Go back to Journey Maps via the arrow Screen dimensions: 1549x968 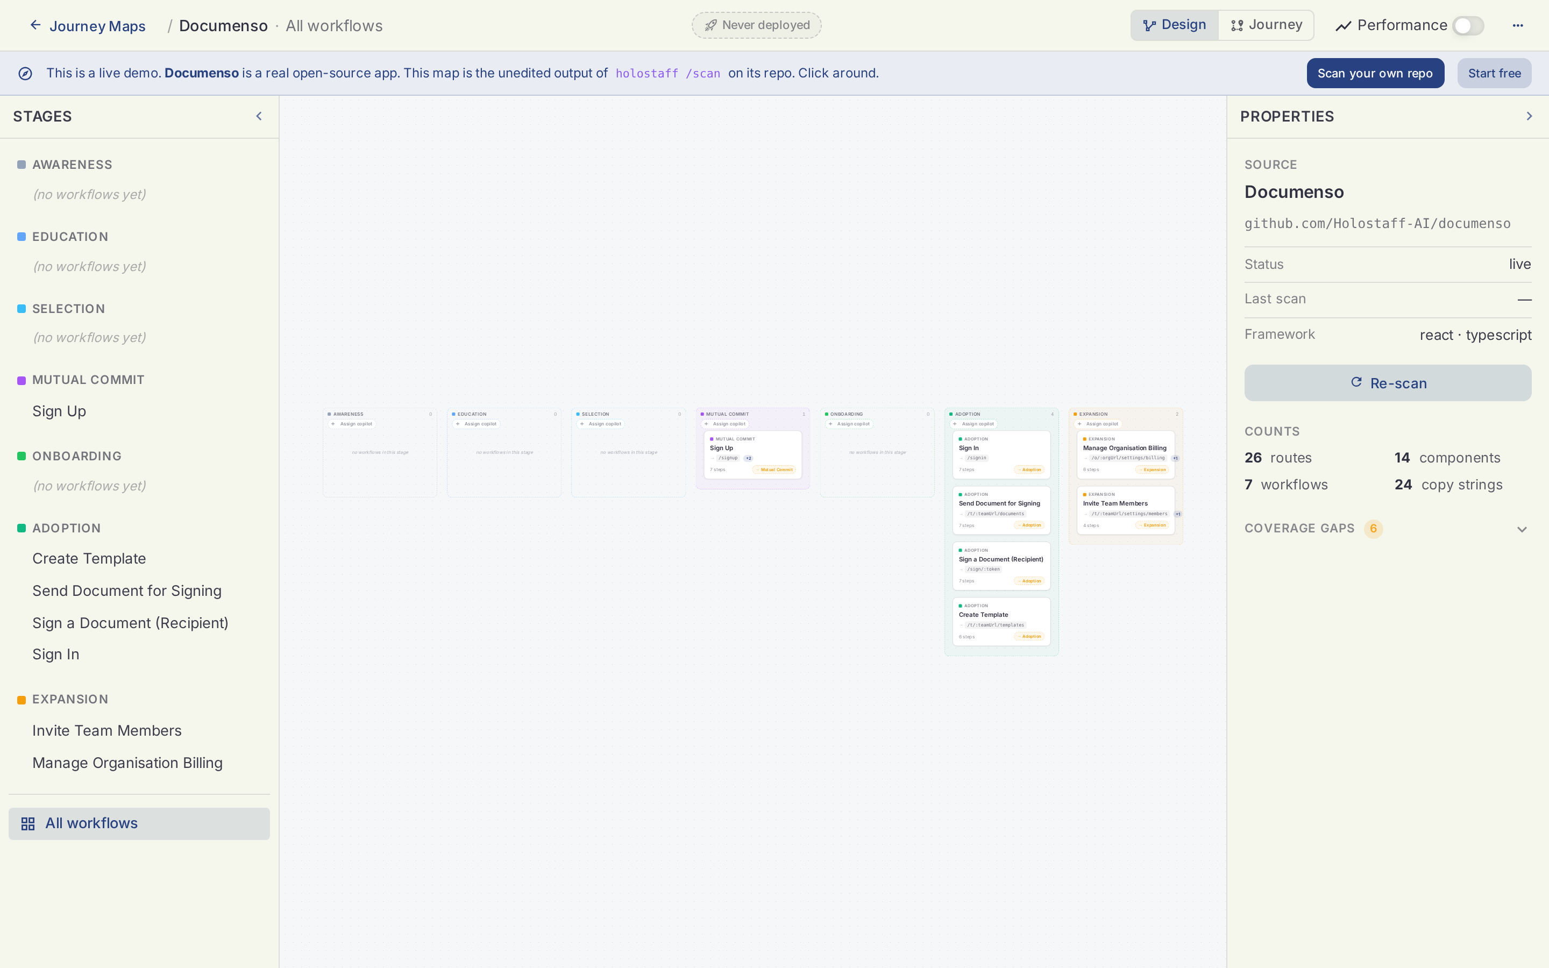(x=36, y=26)
